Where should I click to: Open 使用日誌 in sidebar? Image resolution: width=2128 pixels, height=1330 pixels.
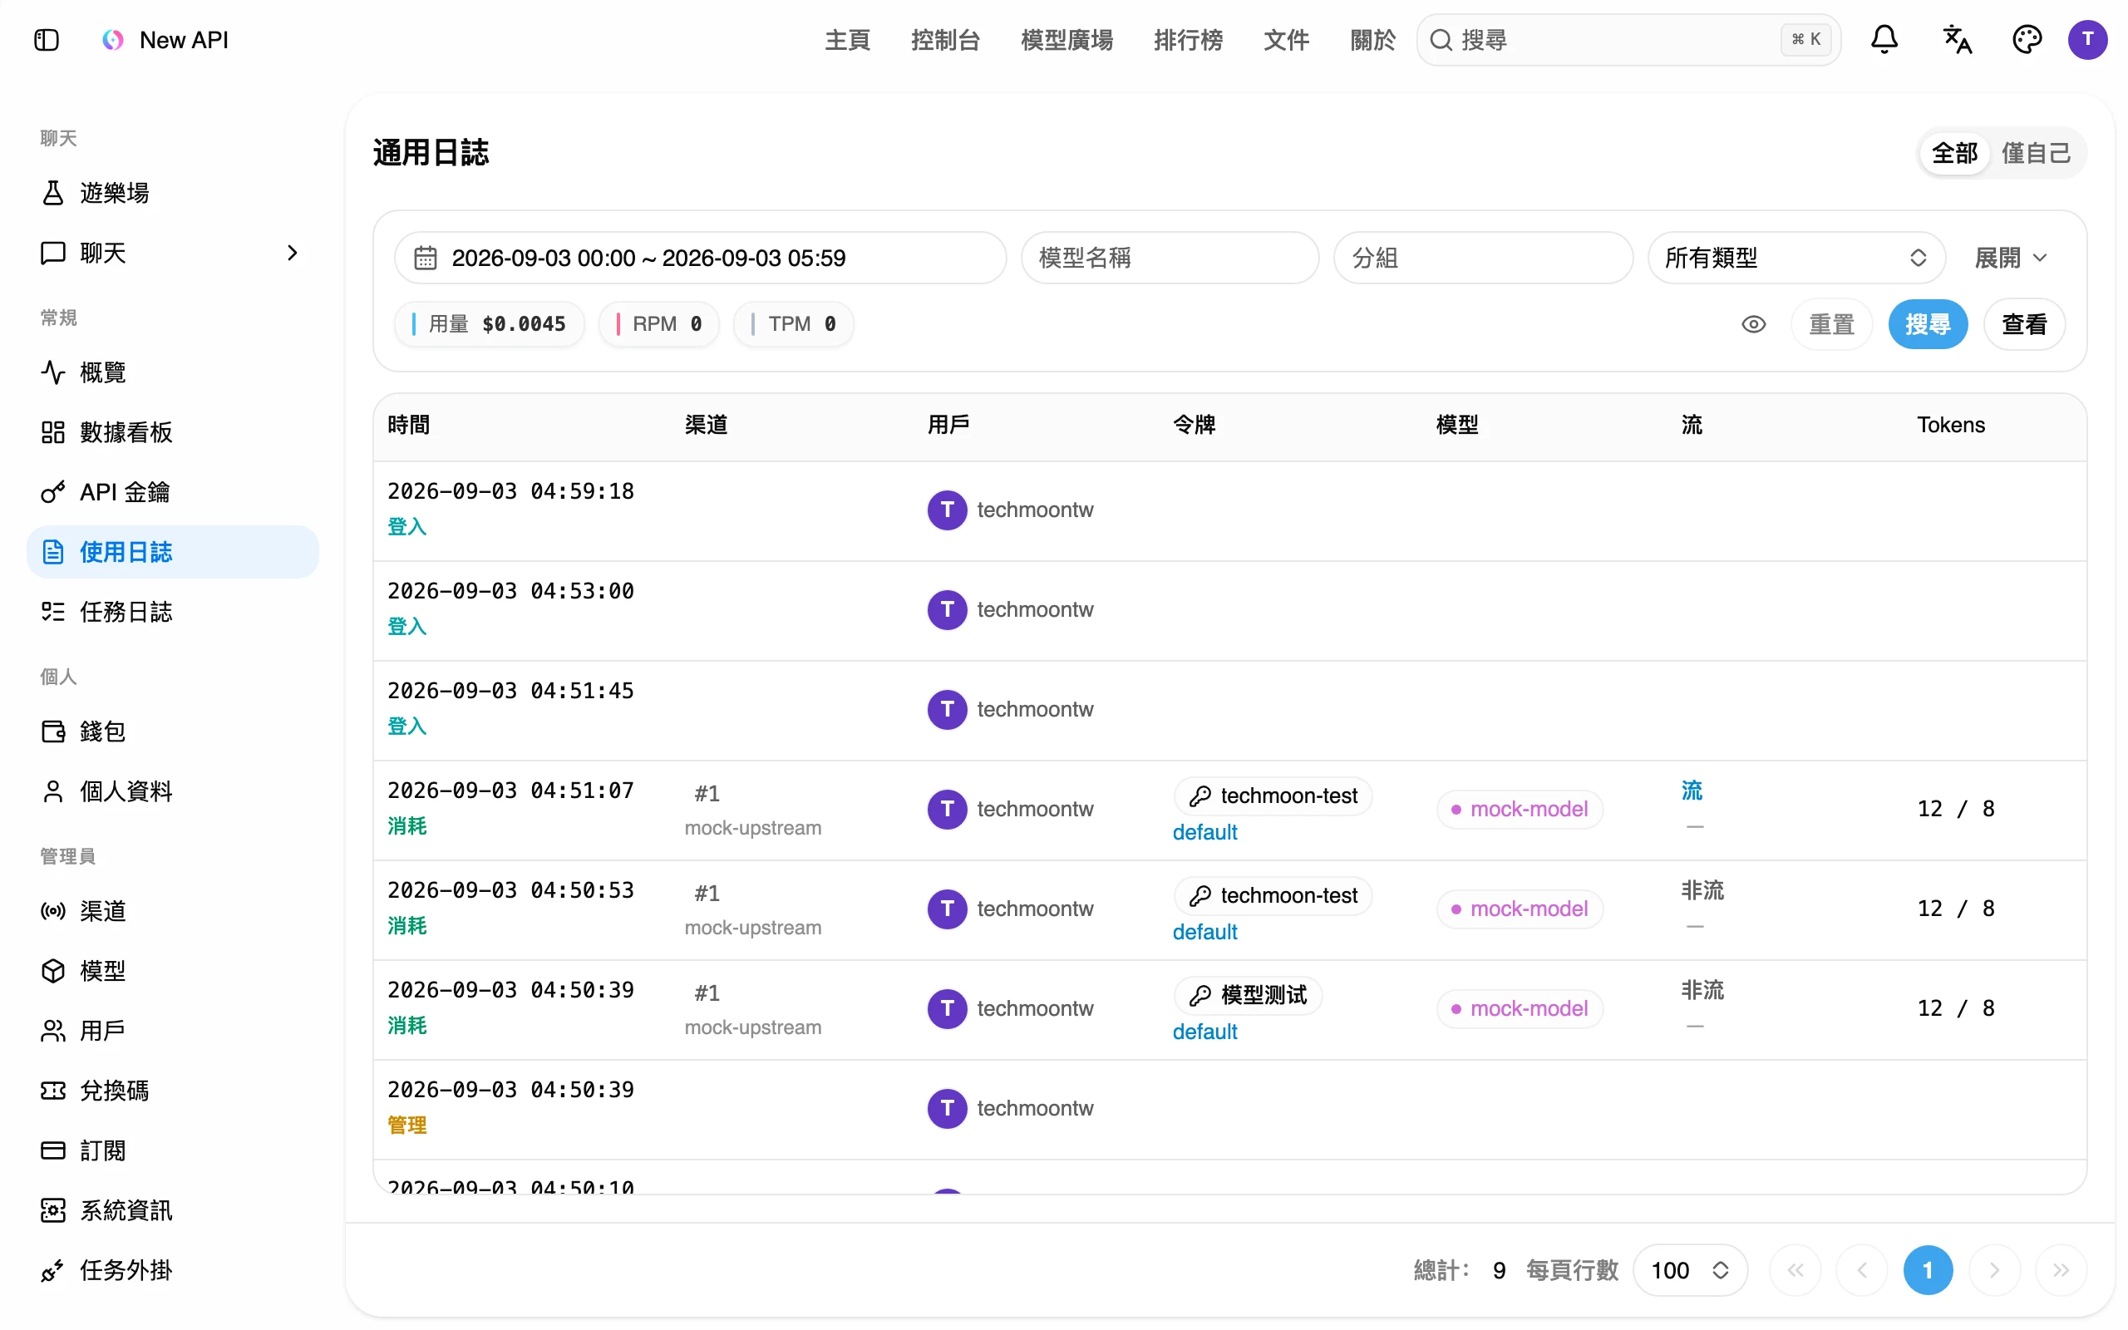tap(172, 551)
